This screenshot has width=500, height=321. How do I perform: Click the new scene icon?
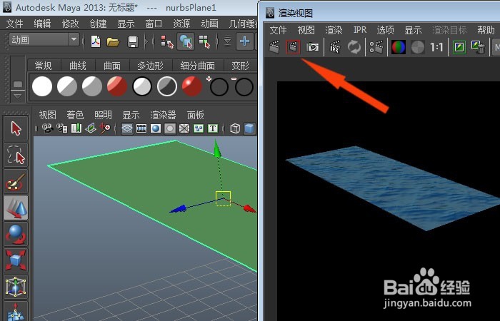95,41
